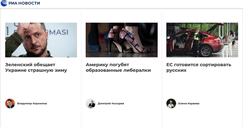Open headline 'Зеленский обещает Украине страшную зиму'
Screen dimensions: 243x127
point(36,67)
